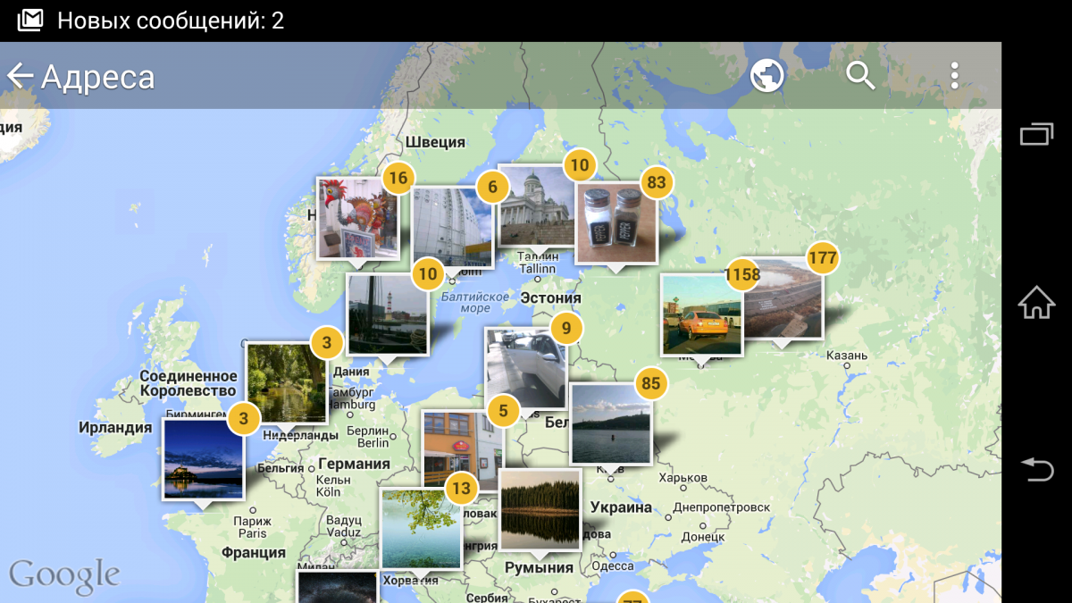1072x603 pixels.
Task: Tap the yellow badge showing 16
Action: tap(398, 178)
